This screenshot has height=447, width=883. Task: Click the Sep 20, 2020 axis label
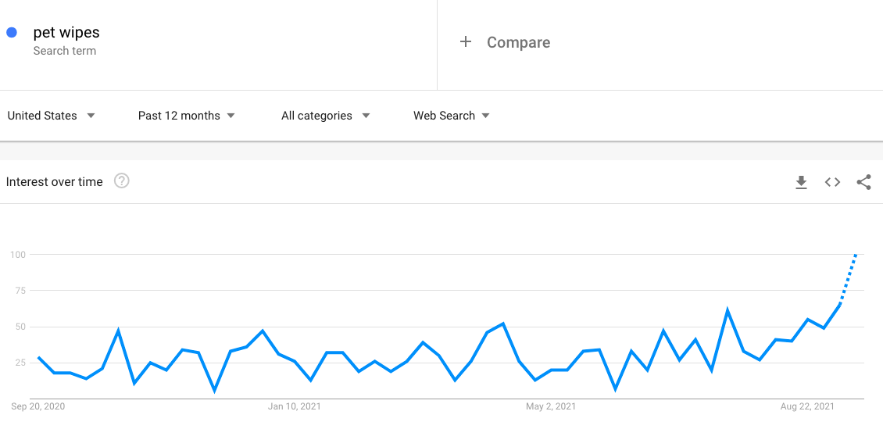point(38,406)
